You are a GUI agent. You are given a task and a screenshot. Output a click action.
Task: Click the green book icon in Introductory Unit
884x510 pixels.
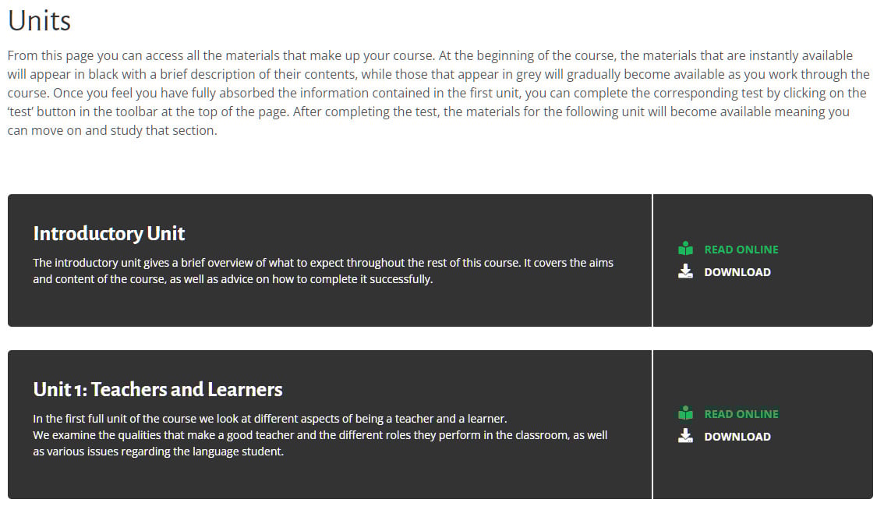pos(685,249)
